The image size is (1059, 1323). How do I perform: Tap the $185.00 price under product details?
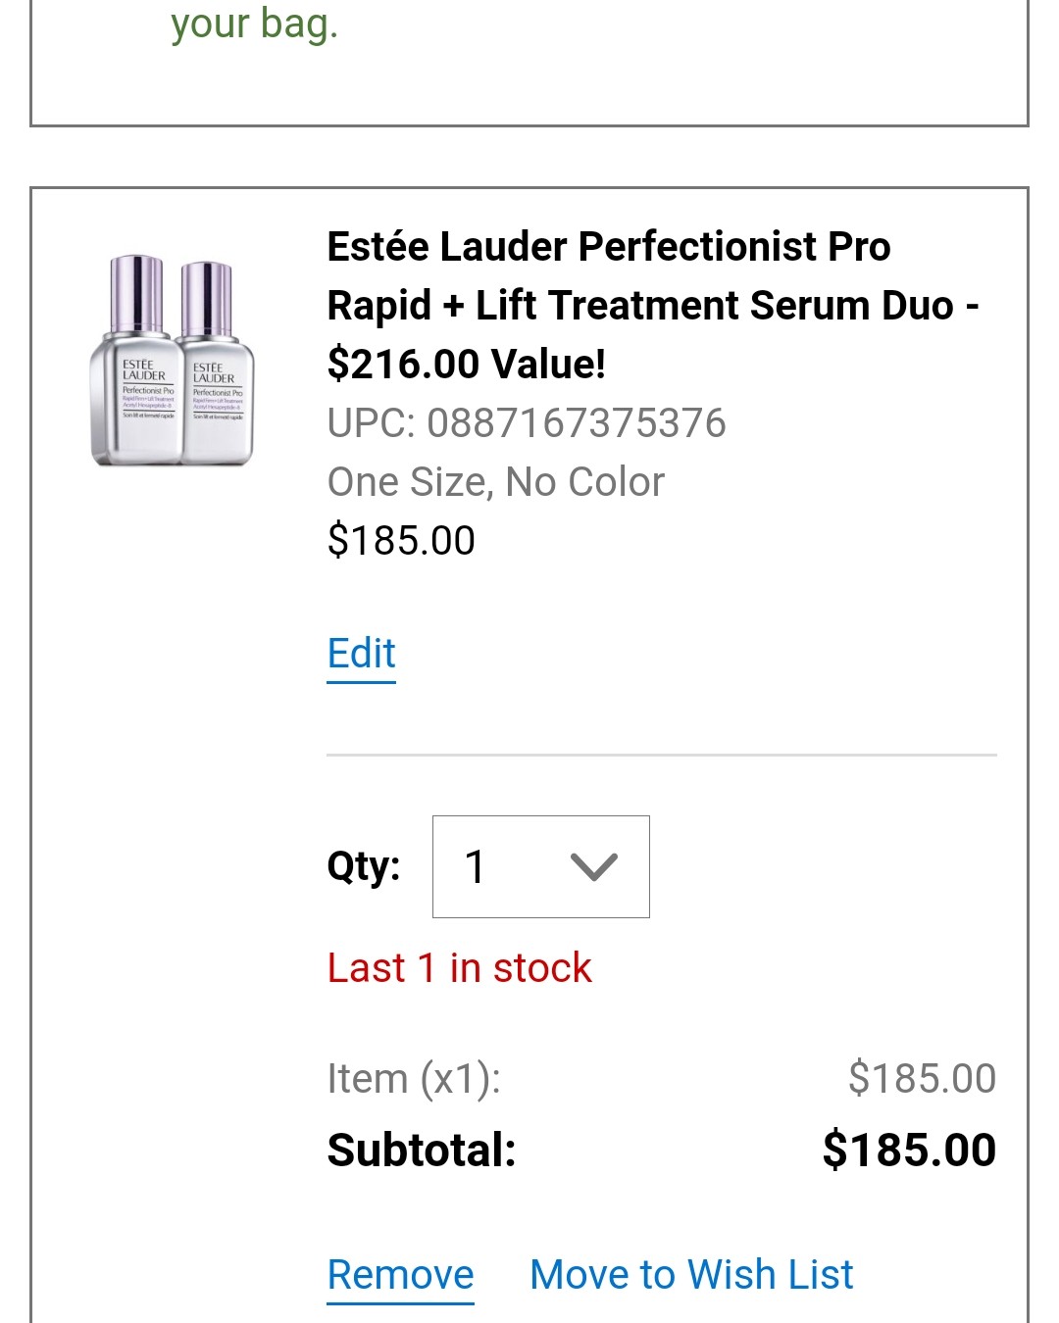click(401, 541)
